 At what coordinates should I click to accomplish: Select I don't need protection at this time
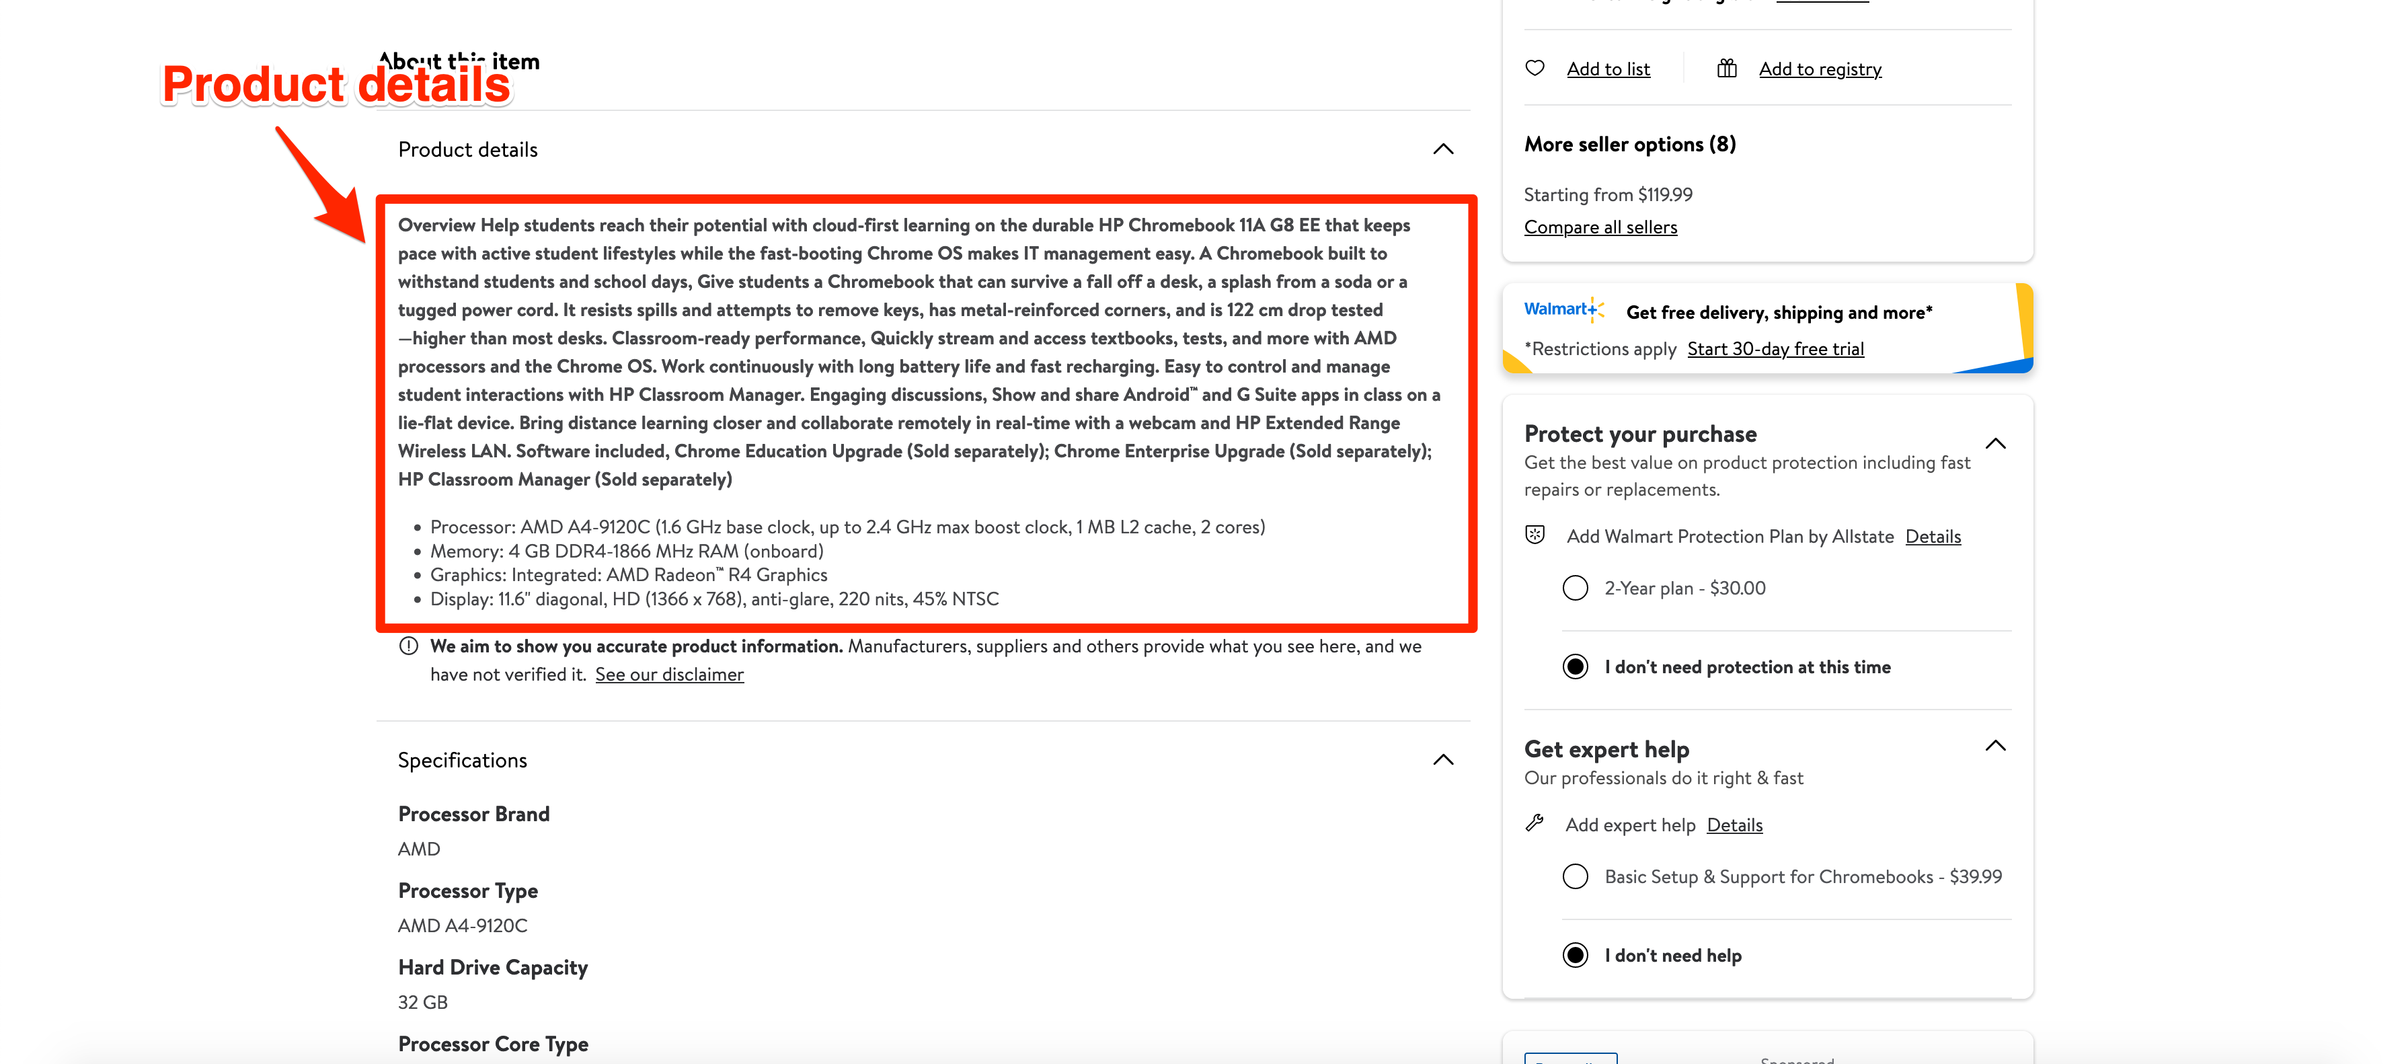[x=1576, y=666]
